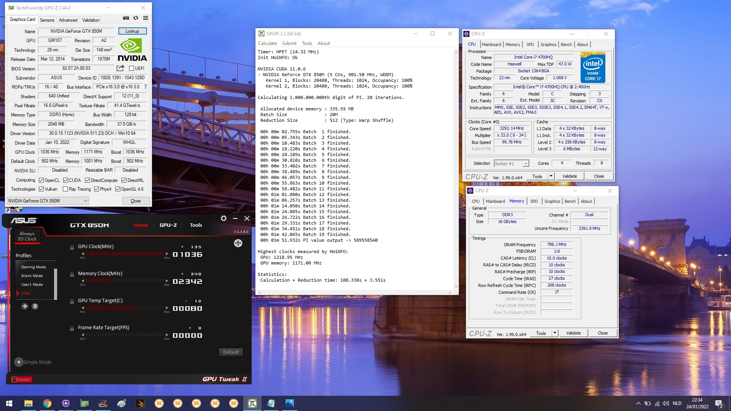Open File Explorer from taskbar
The image size is (731, 411).
[28, 403]
